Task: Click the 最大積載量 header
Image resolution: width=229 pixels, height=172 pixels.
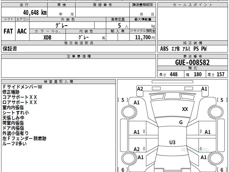Action: (143, 19)
